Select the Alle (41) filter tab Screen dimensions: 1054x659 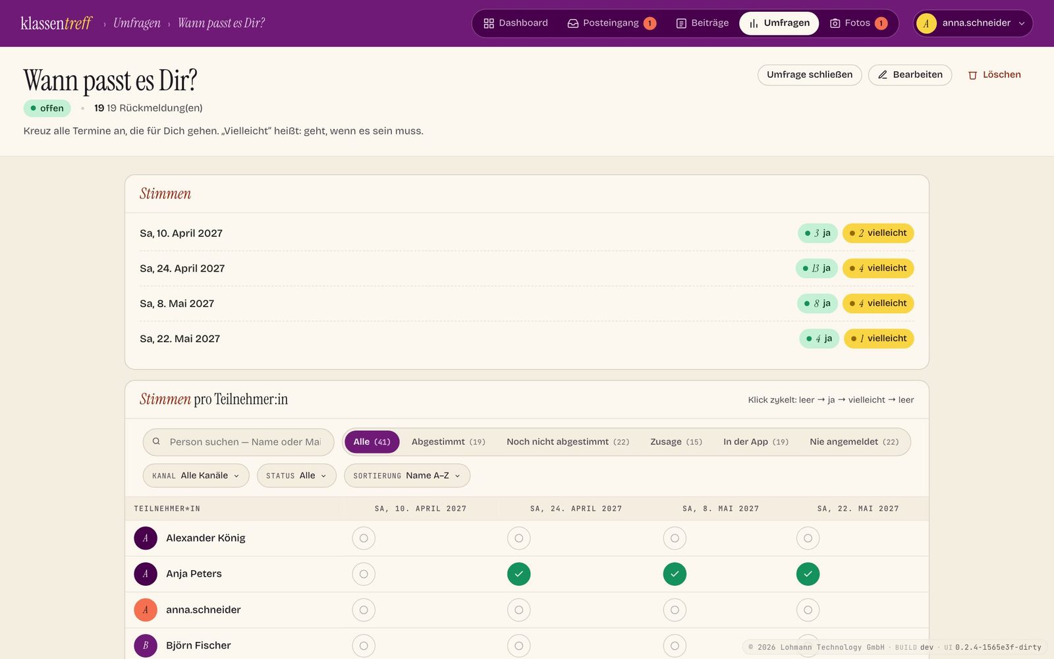pos(372,442)
